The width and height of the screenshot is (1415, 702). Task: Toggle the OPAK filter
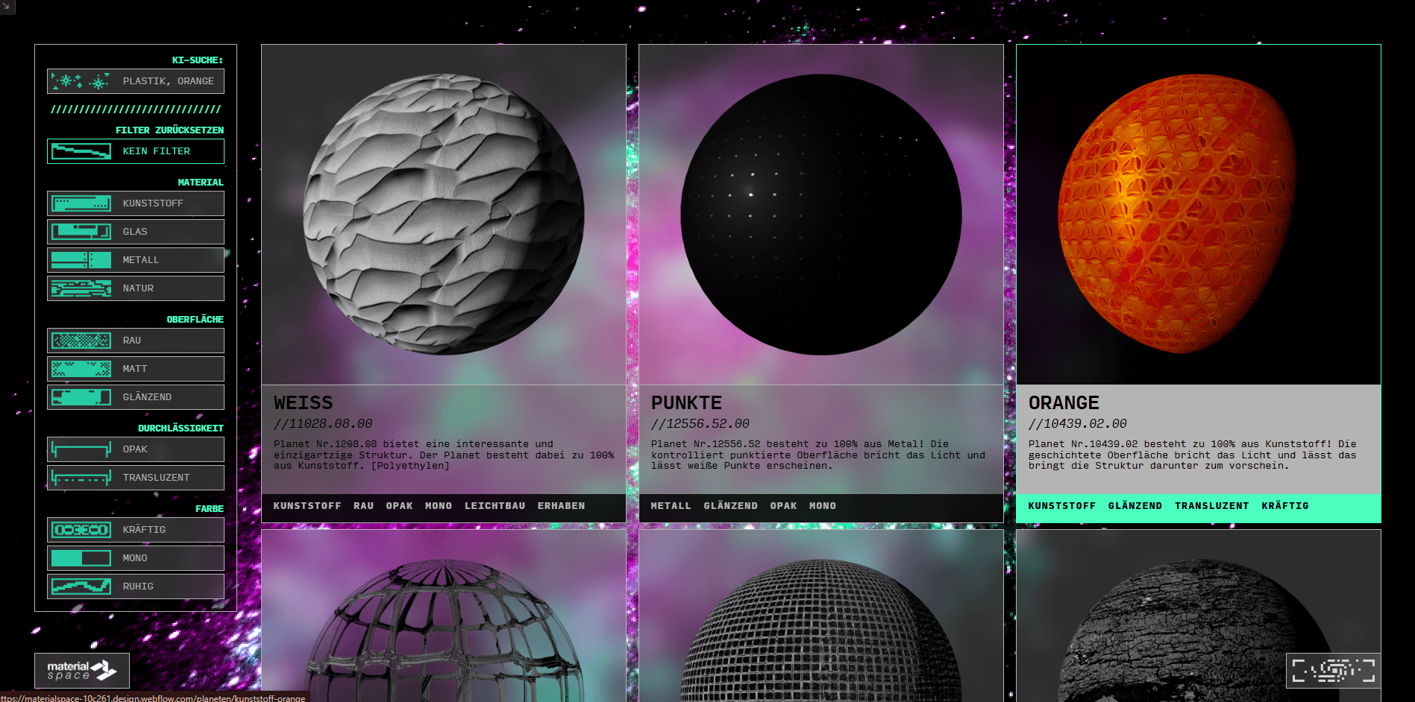[x=136, y=449]
